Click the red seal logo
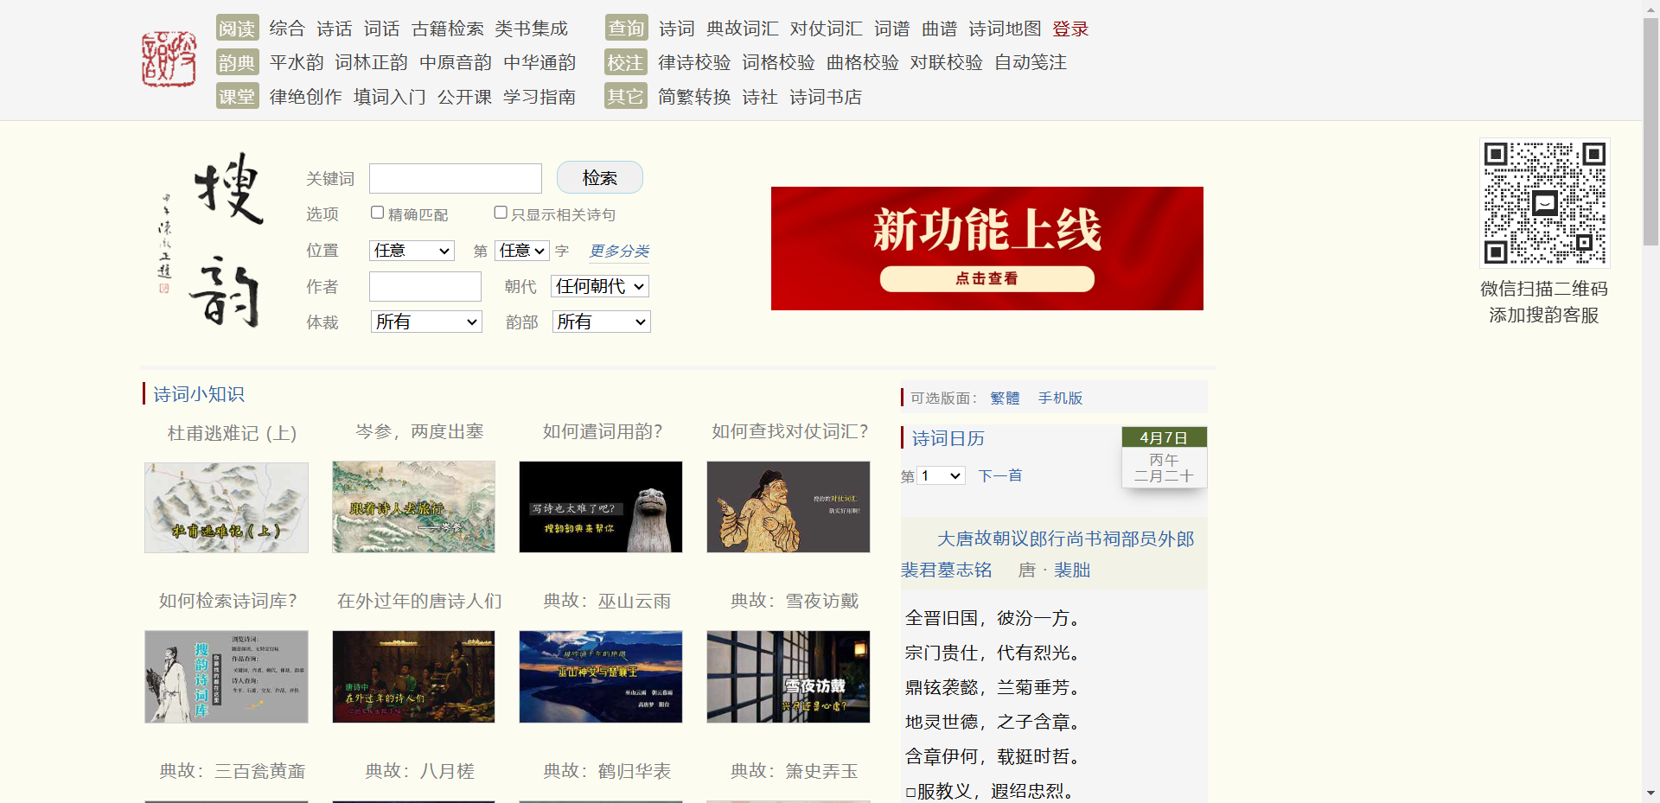Viewport: 1660px width, 803px height. (169, 59)
